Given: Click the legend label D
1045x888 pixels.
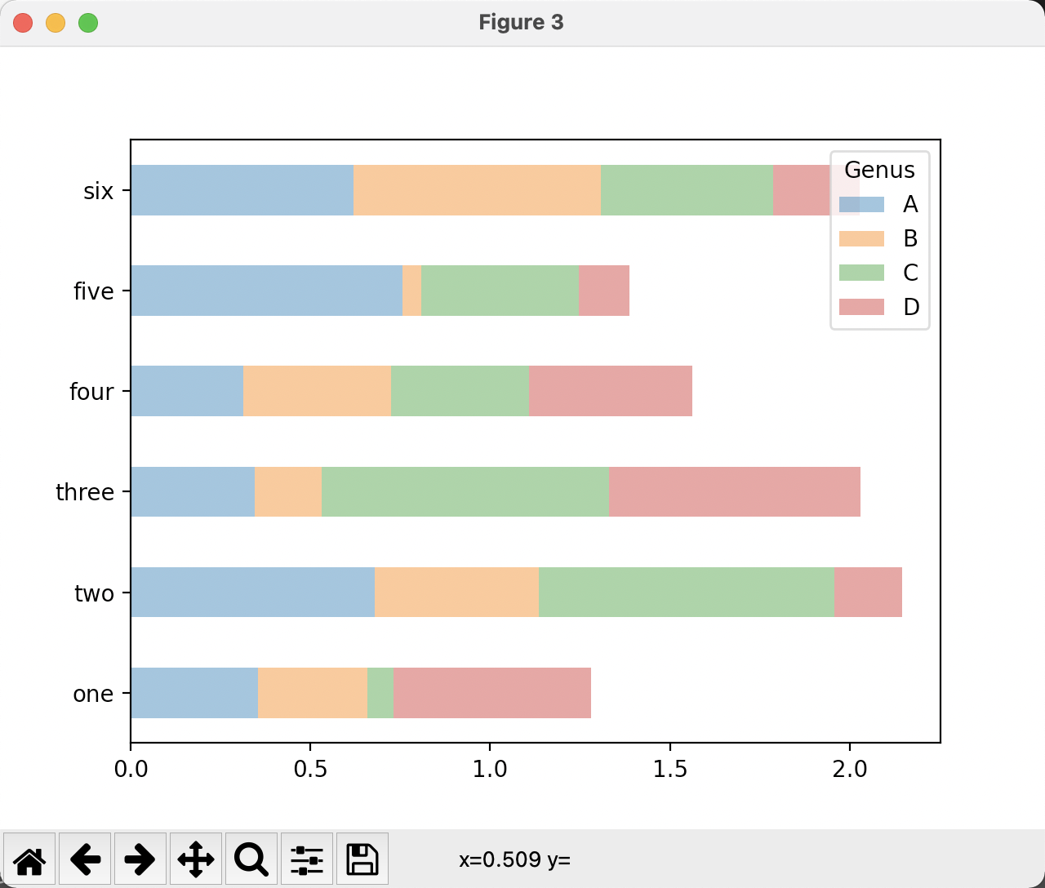Looking at the screenshot, I should [x=911, y=308].
